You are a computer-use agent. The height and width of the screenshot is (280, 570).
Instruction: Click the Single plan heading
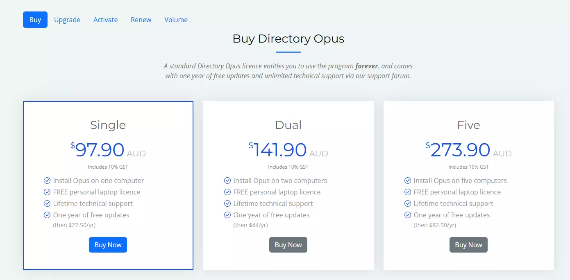point(108,125)
